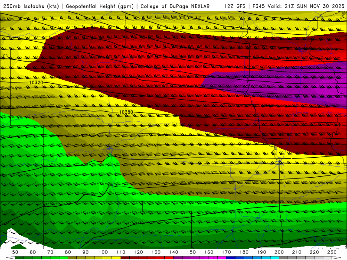Click the 170 value on the color scale
This screenshot has height=260, width=347.
[x=226, y=252]
